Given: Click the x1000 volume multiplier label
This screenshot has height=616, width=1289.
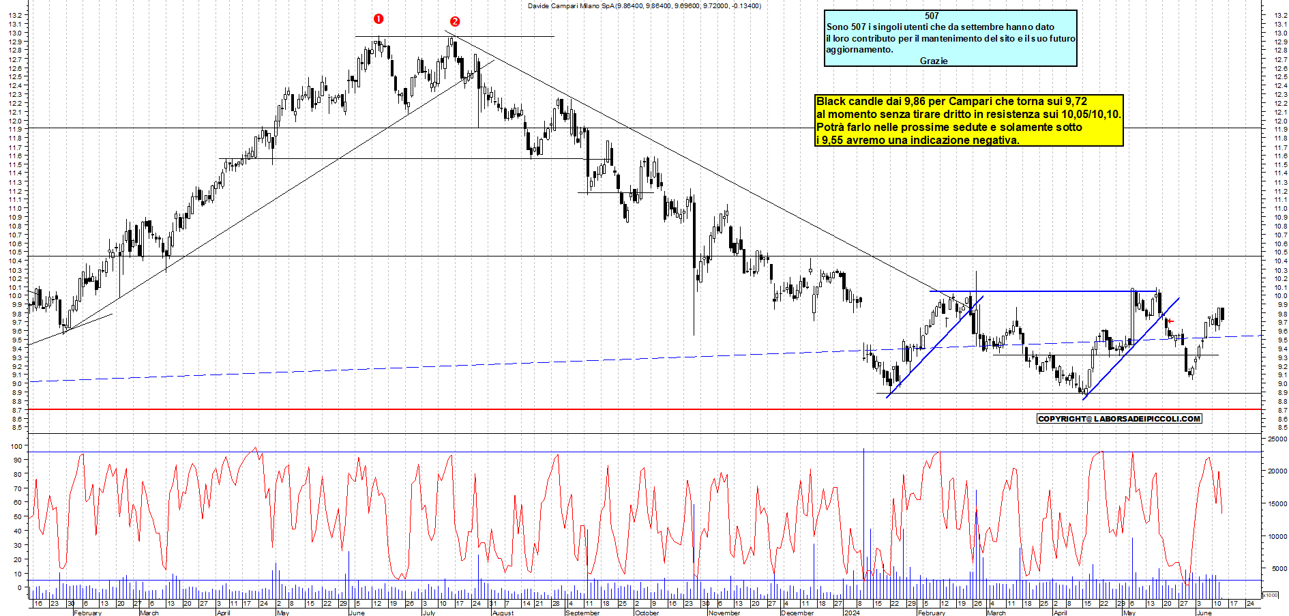Looking at the screenshot, I should coord(1271,595).
